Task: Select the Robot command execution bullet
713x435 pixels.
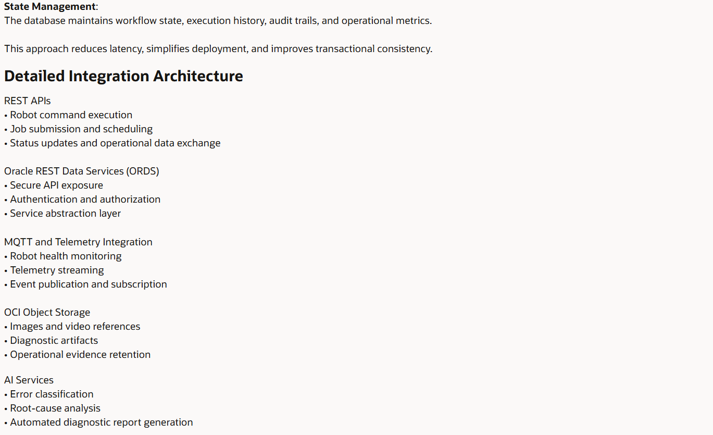Action: pos(68,115)
